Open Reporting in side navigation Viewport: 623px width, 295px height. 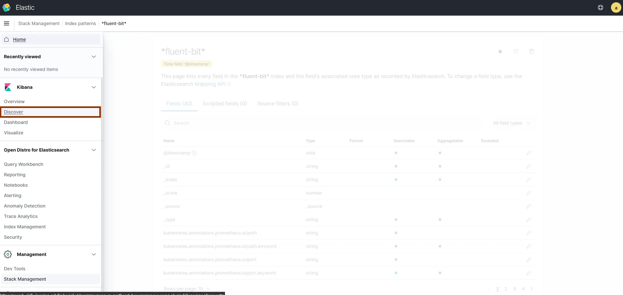(x=15, y=175)
